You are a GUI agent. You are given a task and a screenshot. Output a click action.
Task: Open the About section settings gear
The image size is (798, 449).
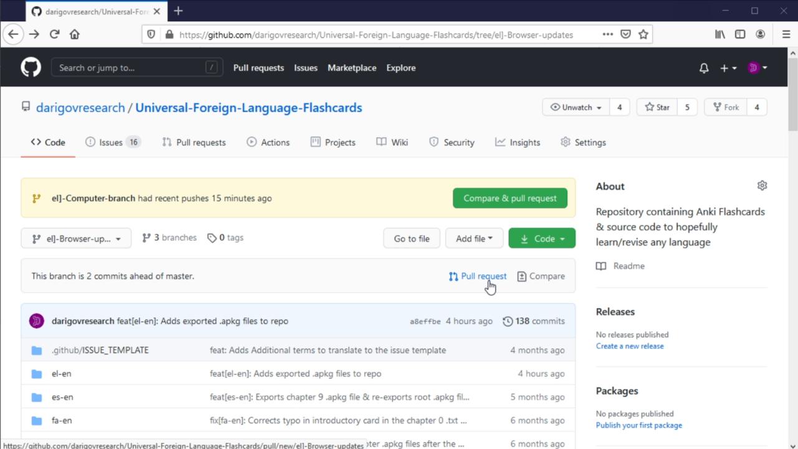click(762, 185)
